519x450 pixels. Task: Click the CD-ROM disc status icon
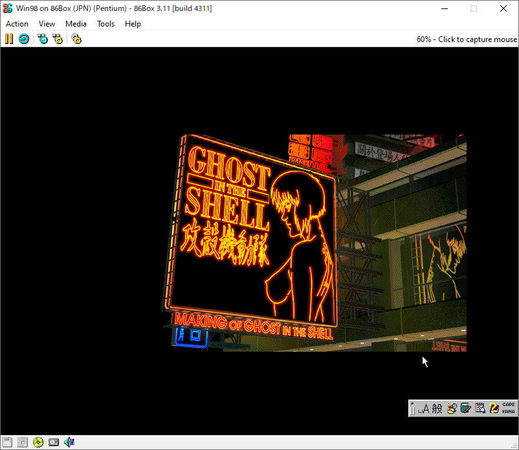coord(38,442)
